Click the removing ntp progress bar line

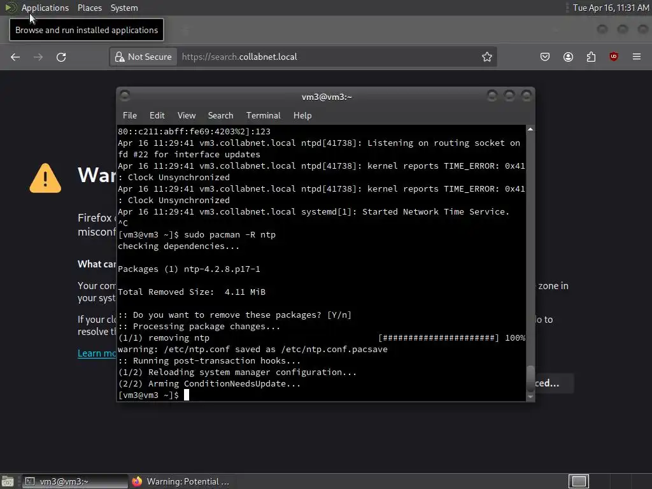322,337
